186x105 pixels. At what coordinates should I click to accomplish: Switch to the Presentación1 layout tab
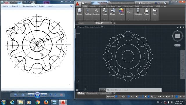92,93
